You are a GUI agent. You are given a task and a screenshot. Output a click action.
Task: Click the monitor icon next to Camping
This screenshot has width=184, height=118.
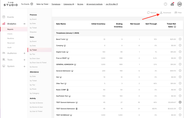click(65, 46)
